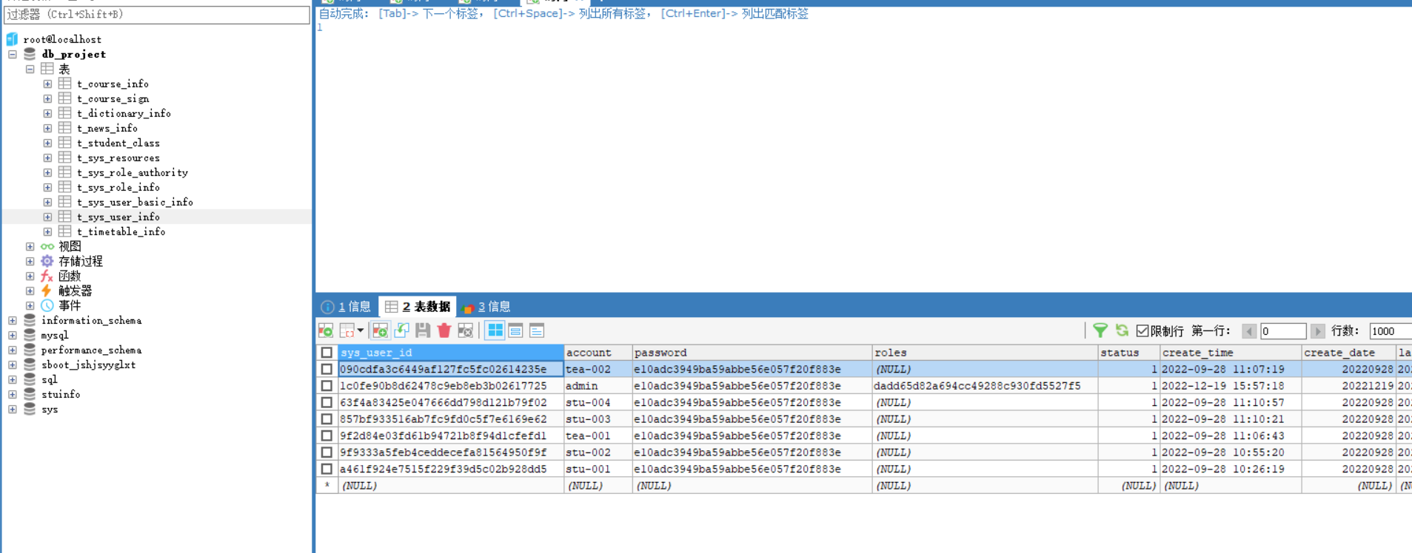Click the 视图 views glasses icon
1412x553 pixels.
[x=47, y=246]
